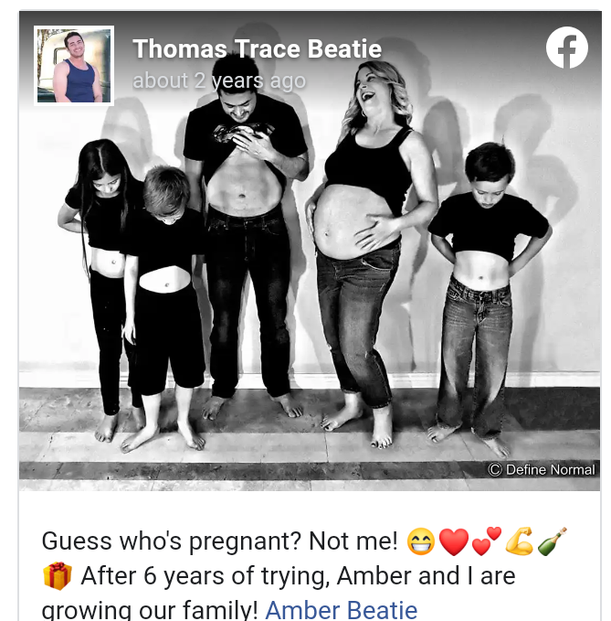Open the Amber Beatie tagged profile link
Image resolution: width=611 pixels, height=621 pixels.
[x=342, y=610]
